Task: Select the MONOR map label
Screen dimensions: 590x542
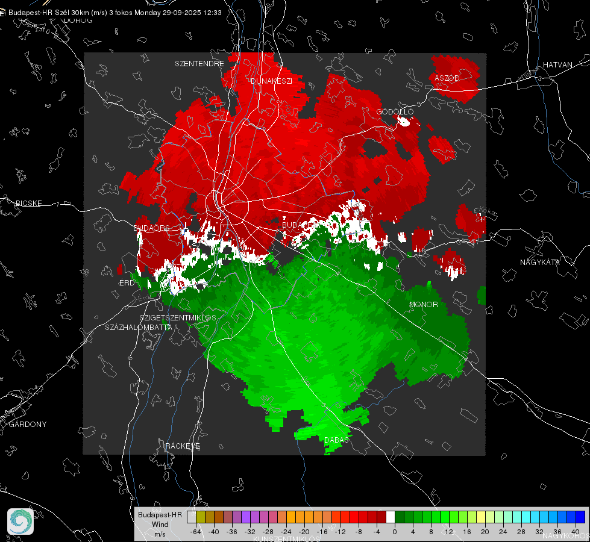Action: (x=423, y=304)
